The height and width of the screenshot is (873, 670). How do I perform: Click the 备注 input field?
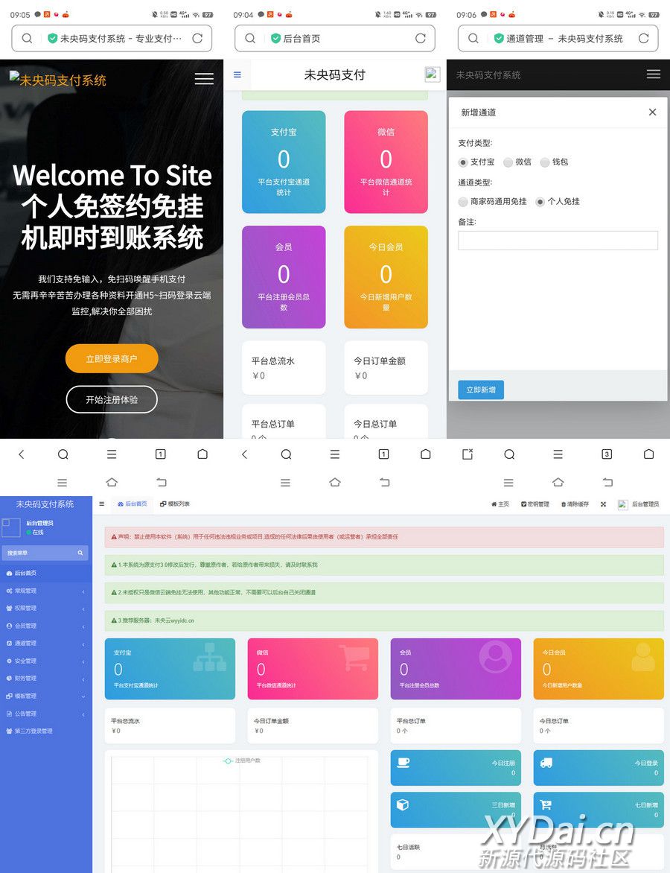tap(558, 240)
